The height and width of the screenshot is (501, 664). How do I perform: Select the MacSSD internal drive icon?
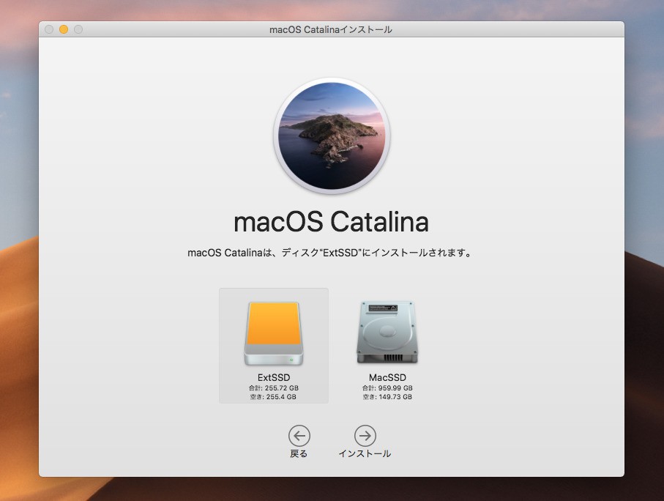[387, 333]
